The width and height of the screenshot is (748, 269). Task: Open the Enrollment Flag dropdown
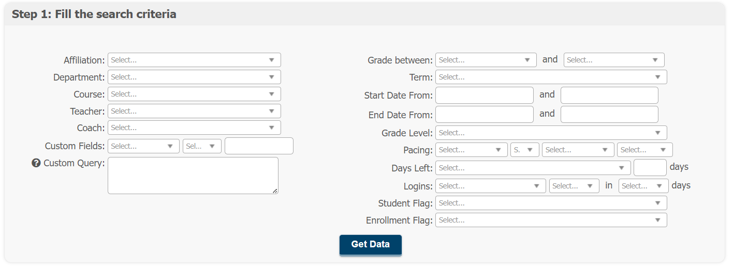[551, 220]
